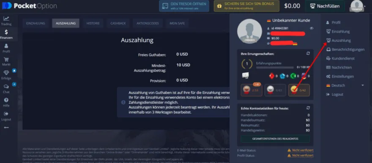Switch to the AKTIONSCODES tab

pyautogui.click(x=148, y=23)
